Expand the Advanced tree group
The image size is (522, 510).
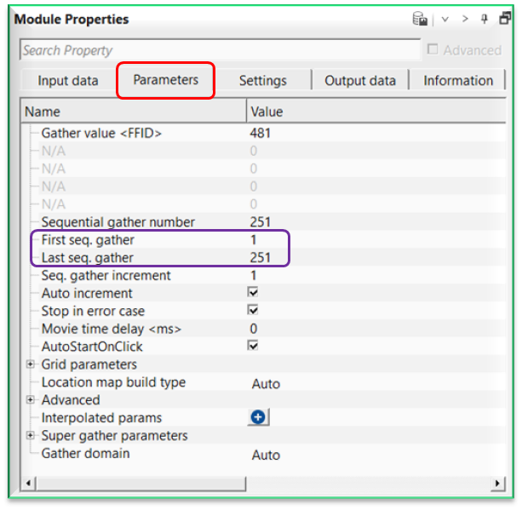[x=31, y=400]
